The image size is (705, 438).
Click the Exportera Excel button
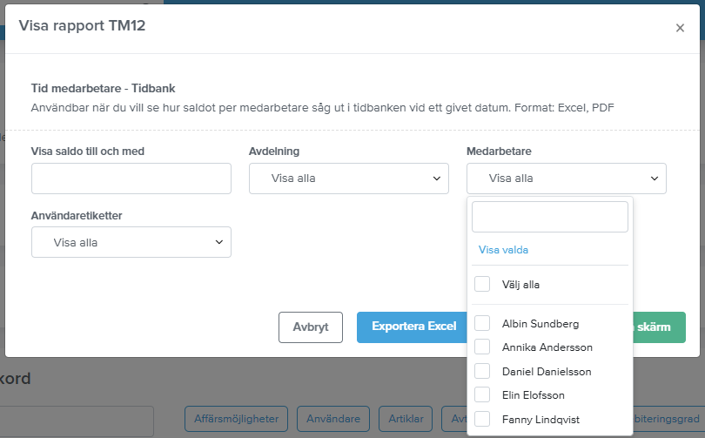pos(413,327)
